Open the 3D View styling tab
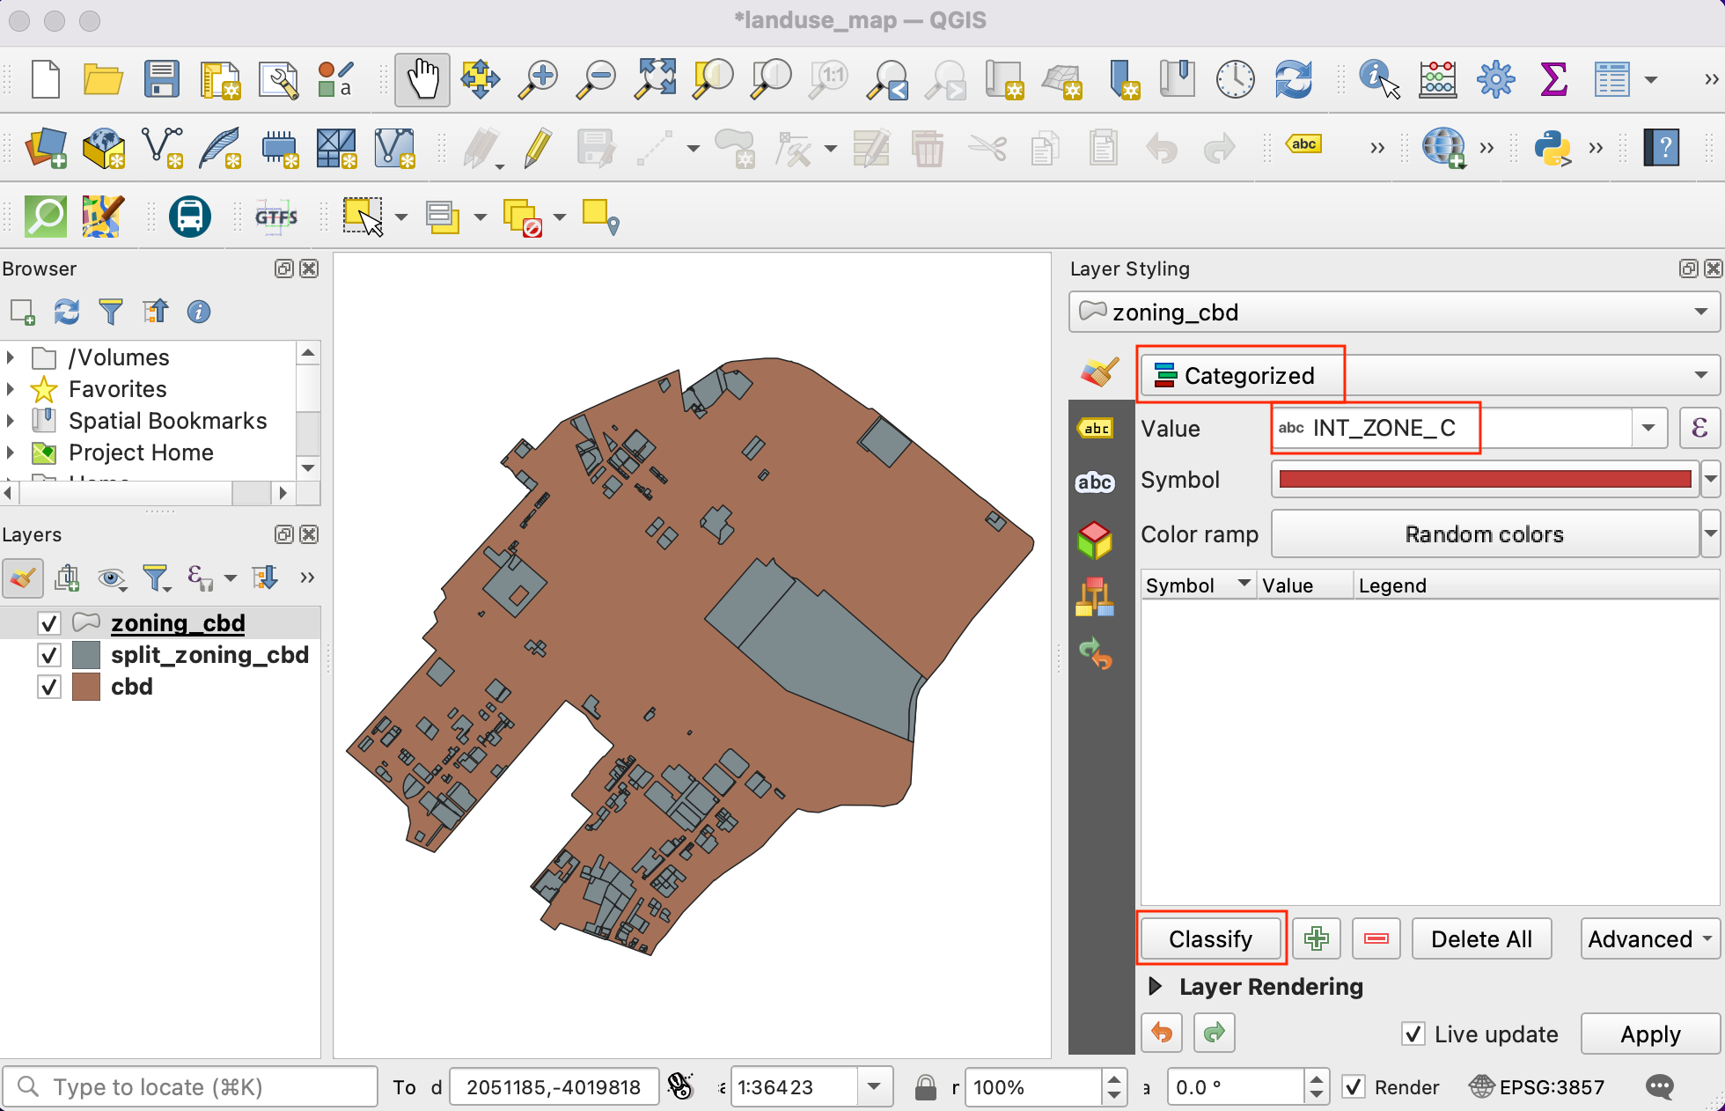Viewport: 1725px width, 1111px height. 1096,540
